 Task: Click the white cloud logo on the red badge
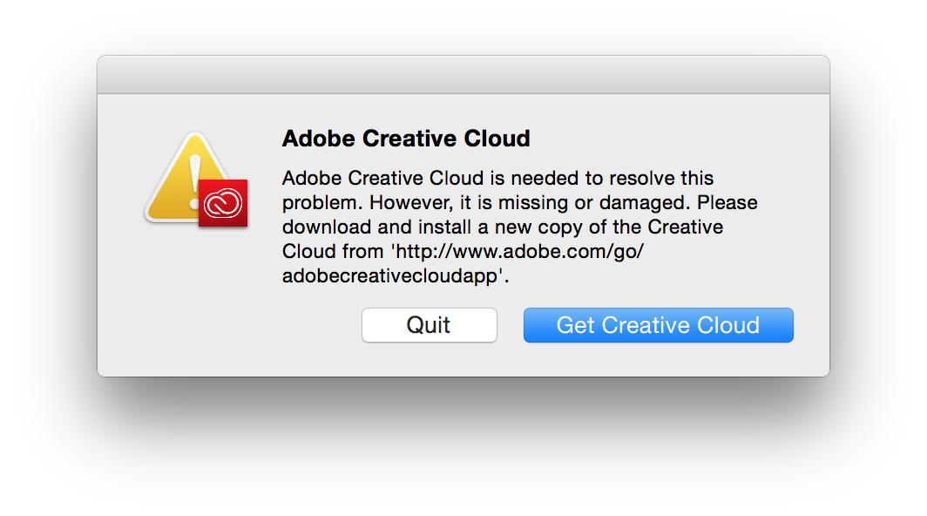[x=222, y=204]
